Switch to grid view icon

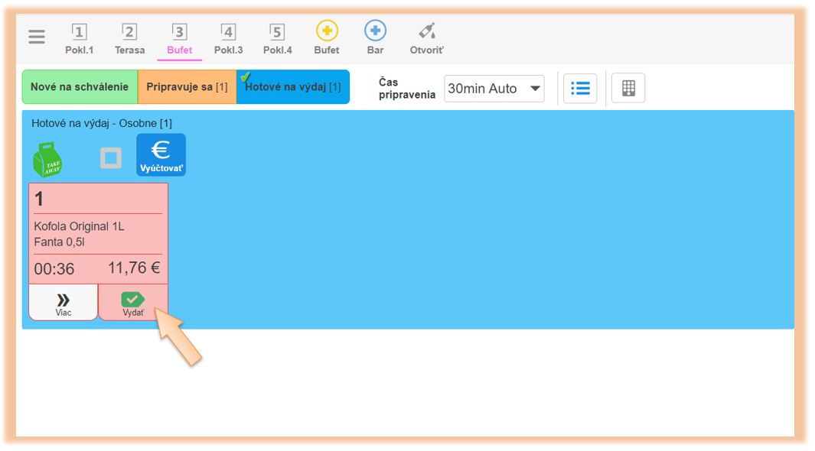pos(628,89)
